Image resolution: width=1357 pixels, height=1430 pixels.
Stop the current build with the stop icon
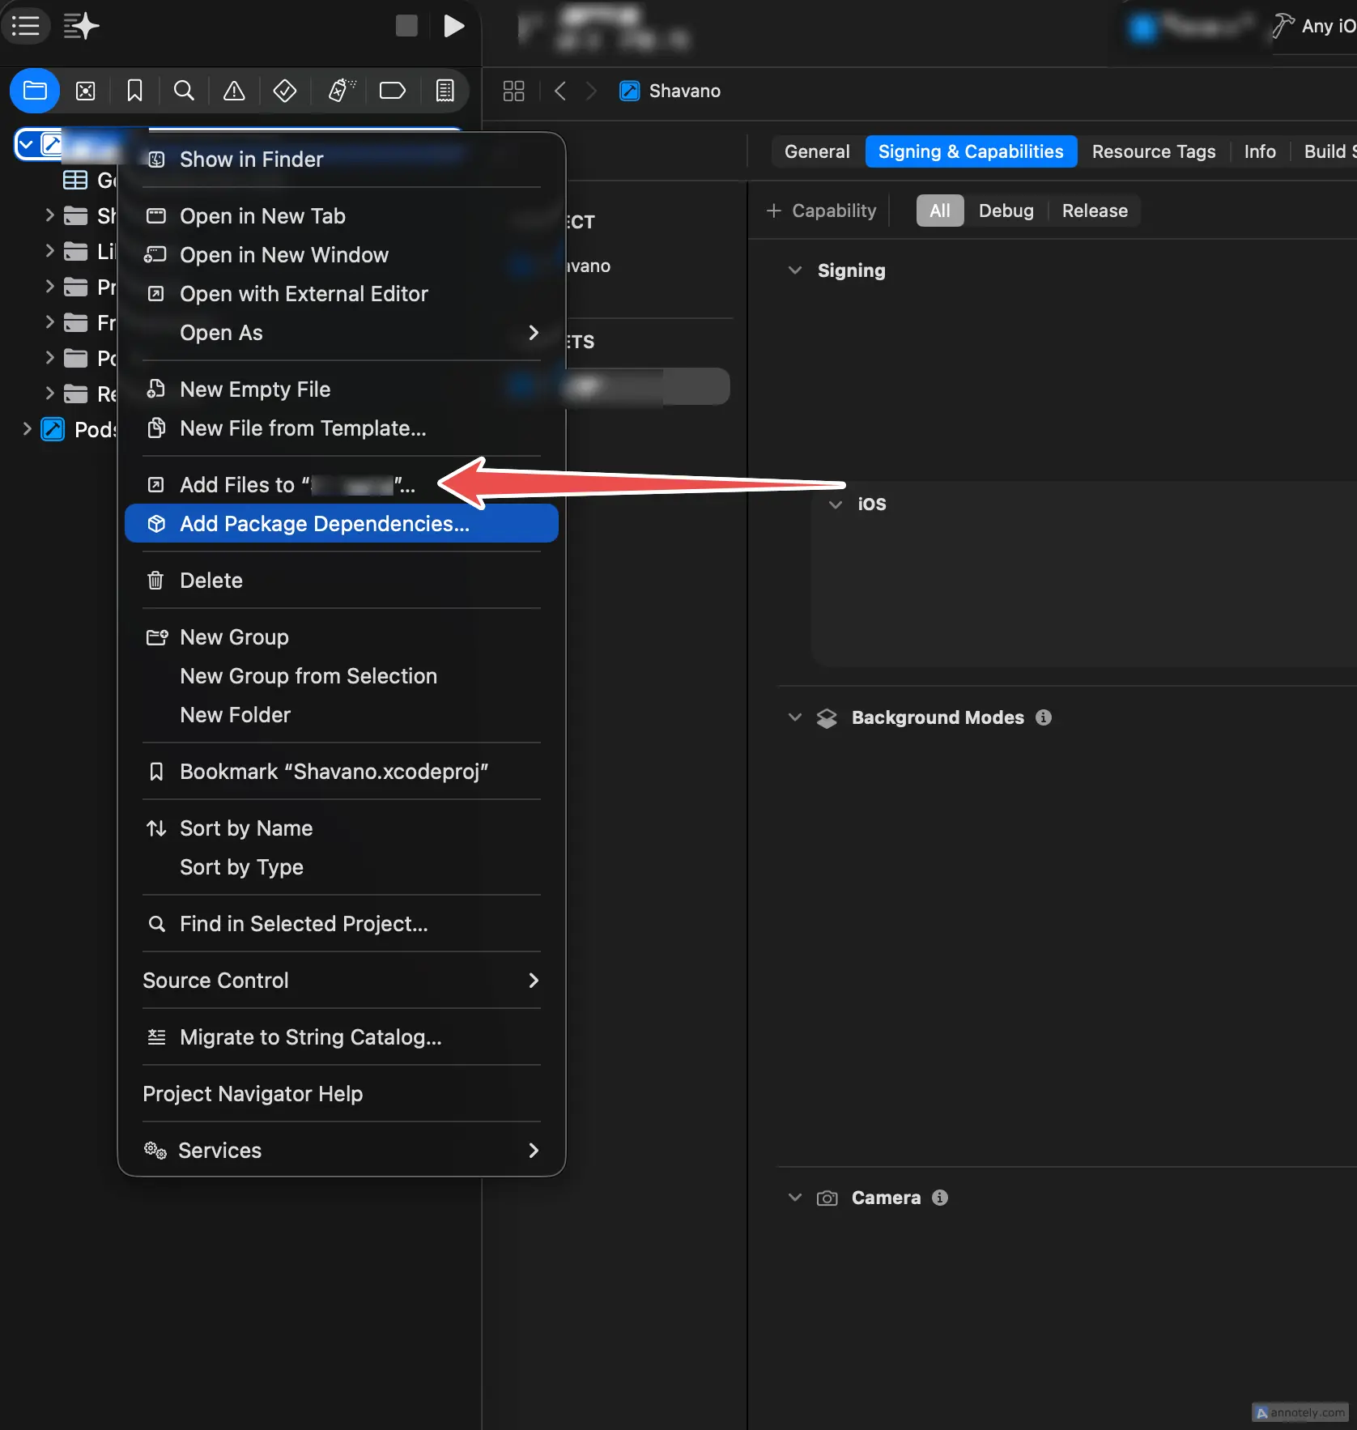[x=406, y=25]
